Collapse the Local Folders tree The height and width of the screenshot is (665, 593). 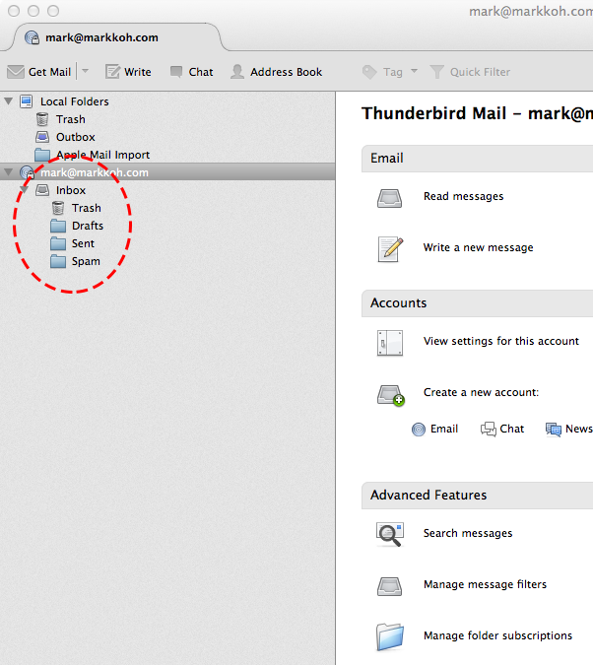pyautogui.click(x=9, y=101)
